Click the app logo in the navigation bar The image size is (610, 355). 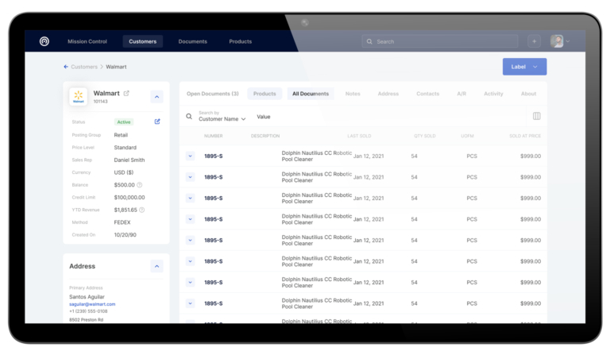[44, 41]
